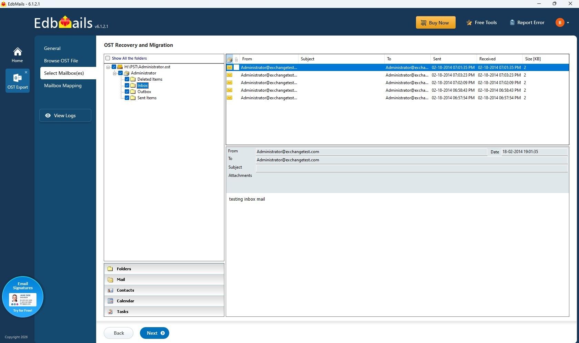Screen dimensions: 579x343
Task: Switch to the Tasks pane
Action: click(164, 312)
